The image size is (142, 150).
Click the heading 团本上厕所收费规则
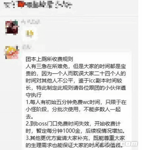coord(49,59)
